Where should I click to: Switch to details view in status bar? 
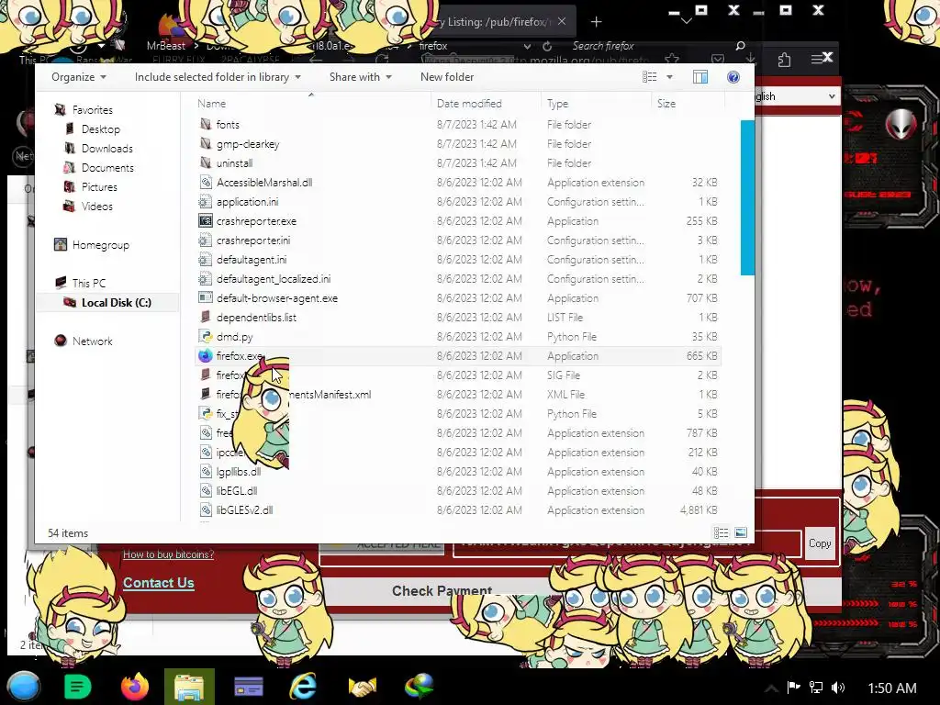tap(722, 533)
